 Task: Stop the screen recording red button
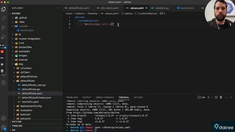[x=2, y=52]
